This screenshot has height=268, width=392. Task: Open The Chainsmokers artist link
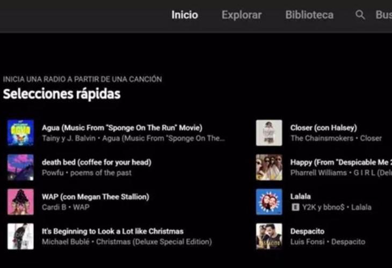pyautogui.click(x=322, y=138)
